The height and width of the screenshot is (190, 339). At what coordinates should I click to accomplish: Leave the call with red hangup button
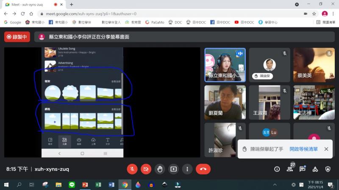click(203, 169)
